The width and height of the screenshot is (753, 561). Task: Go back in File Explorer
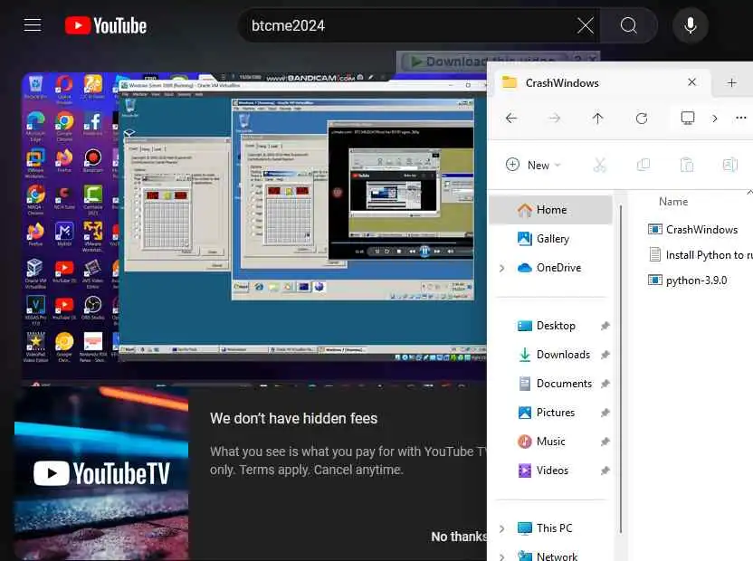point(511,119)
